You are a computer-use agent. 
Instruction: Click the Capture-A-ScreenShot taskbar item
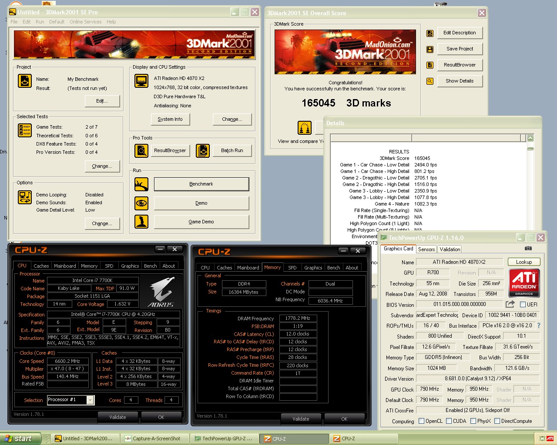click(155, 438)
